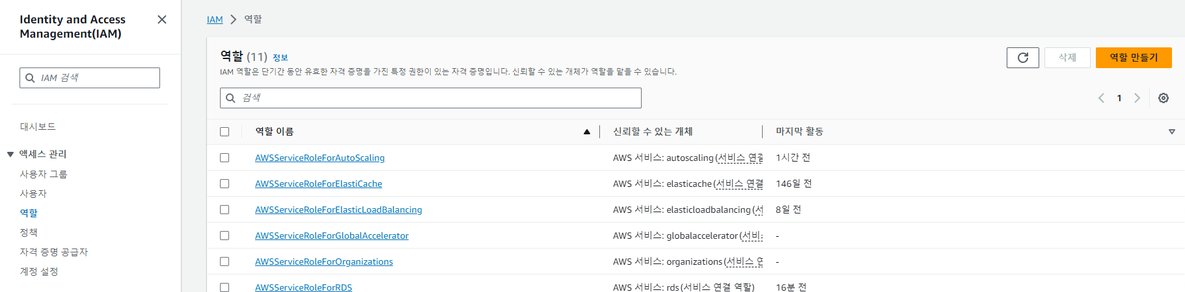Click the 마지막 활동 column header
This screenshot has width=1185, height=292.
(x=800, y=132)
